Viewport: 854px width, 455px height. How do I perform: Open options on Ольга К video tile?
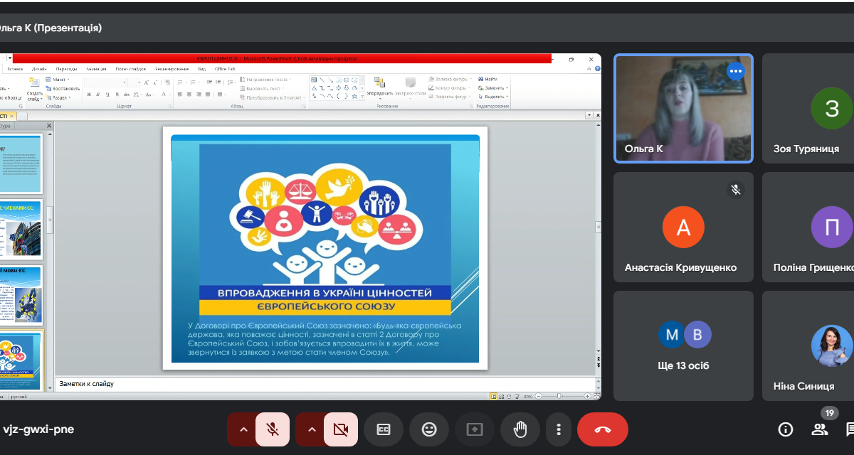click(735, 71)
